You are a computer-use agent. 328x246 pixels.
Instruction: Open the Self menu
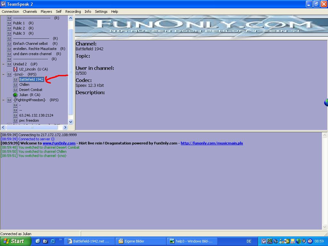[x=59, y=12]
